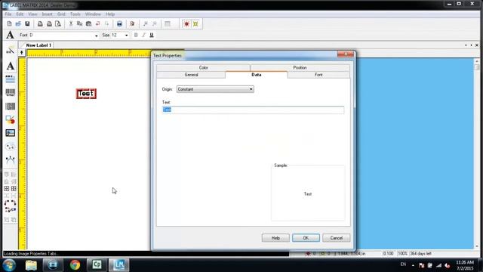
Task: Open the Font name dropdown
Action: pos(96,36)
